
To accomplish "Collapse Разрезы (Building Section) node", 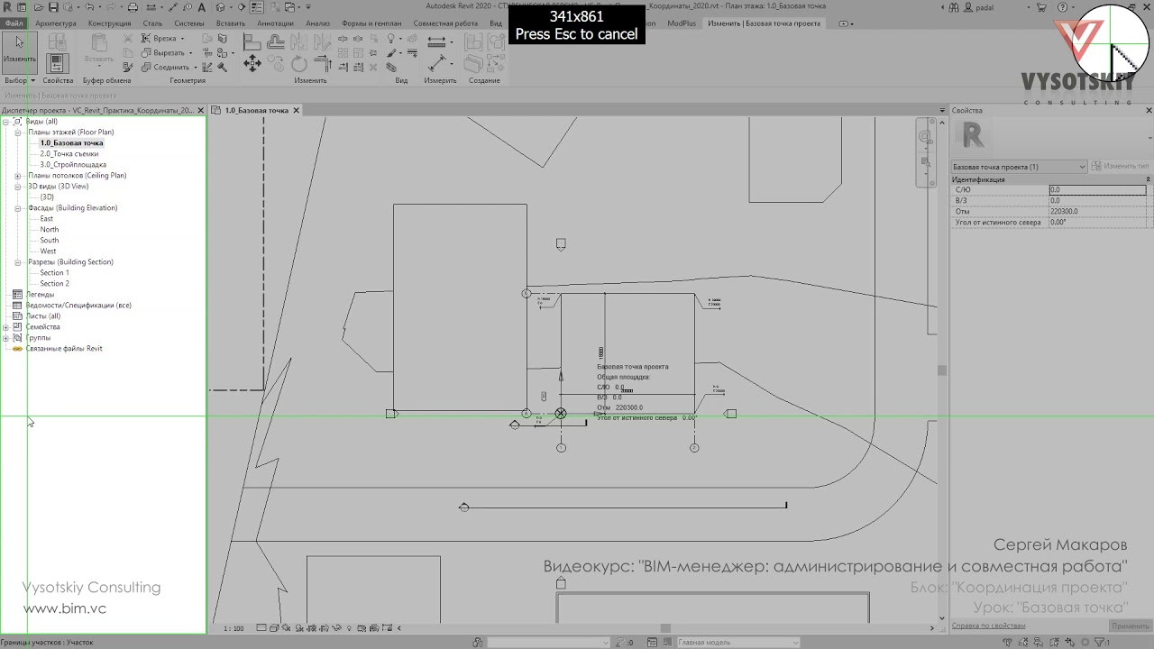I will coord(17,262).
